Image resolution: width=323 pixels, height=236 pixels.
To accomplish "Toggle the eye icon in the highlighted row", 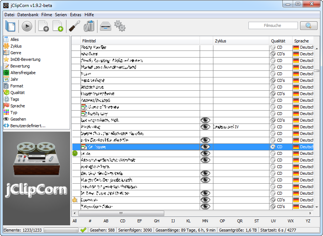I will coord(205,147).
